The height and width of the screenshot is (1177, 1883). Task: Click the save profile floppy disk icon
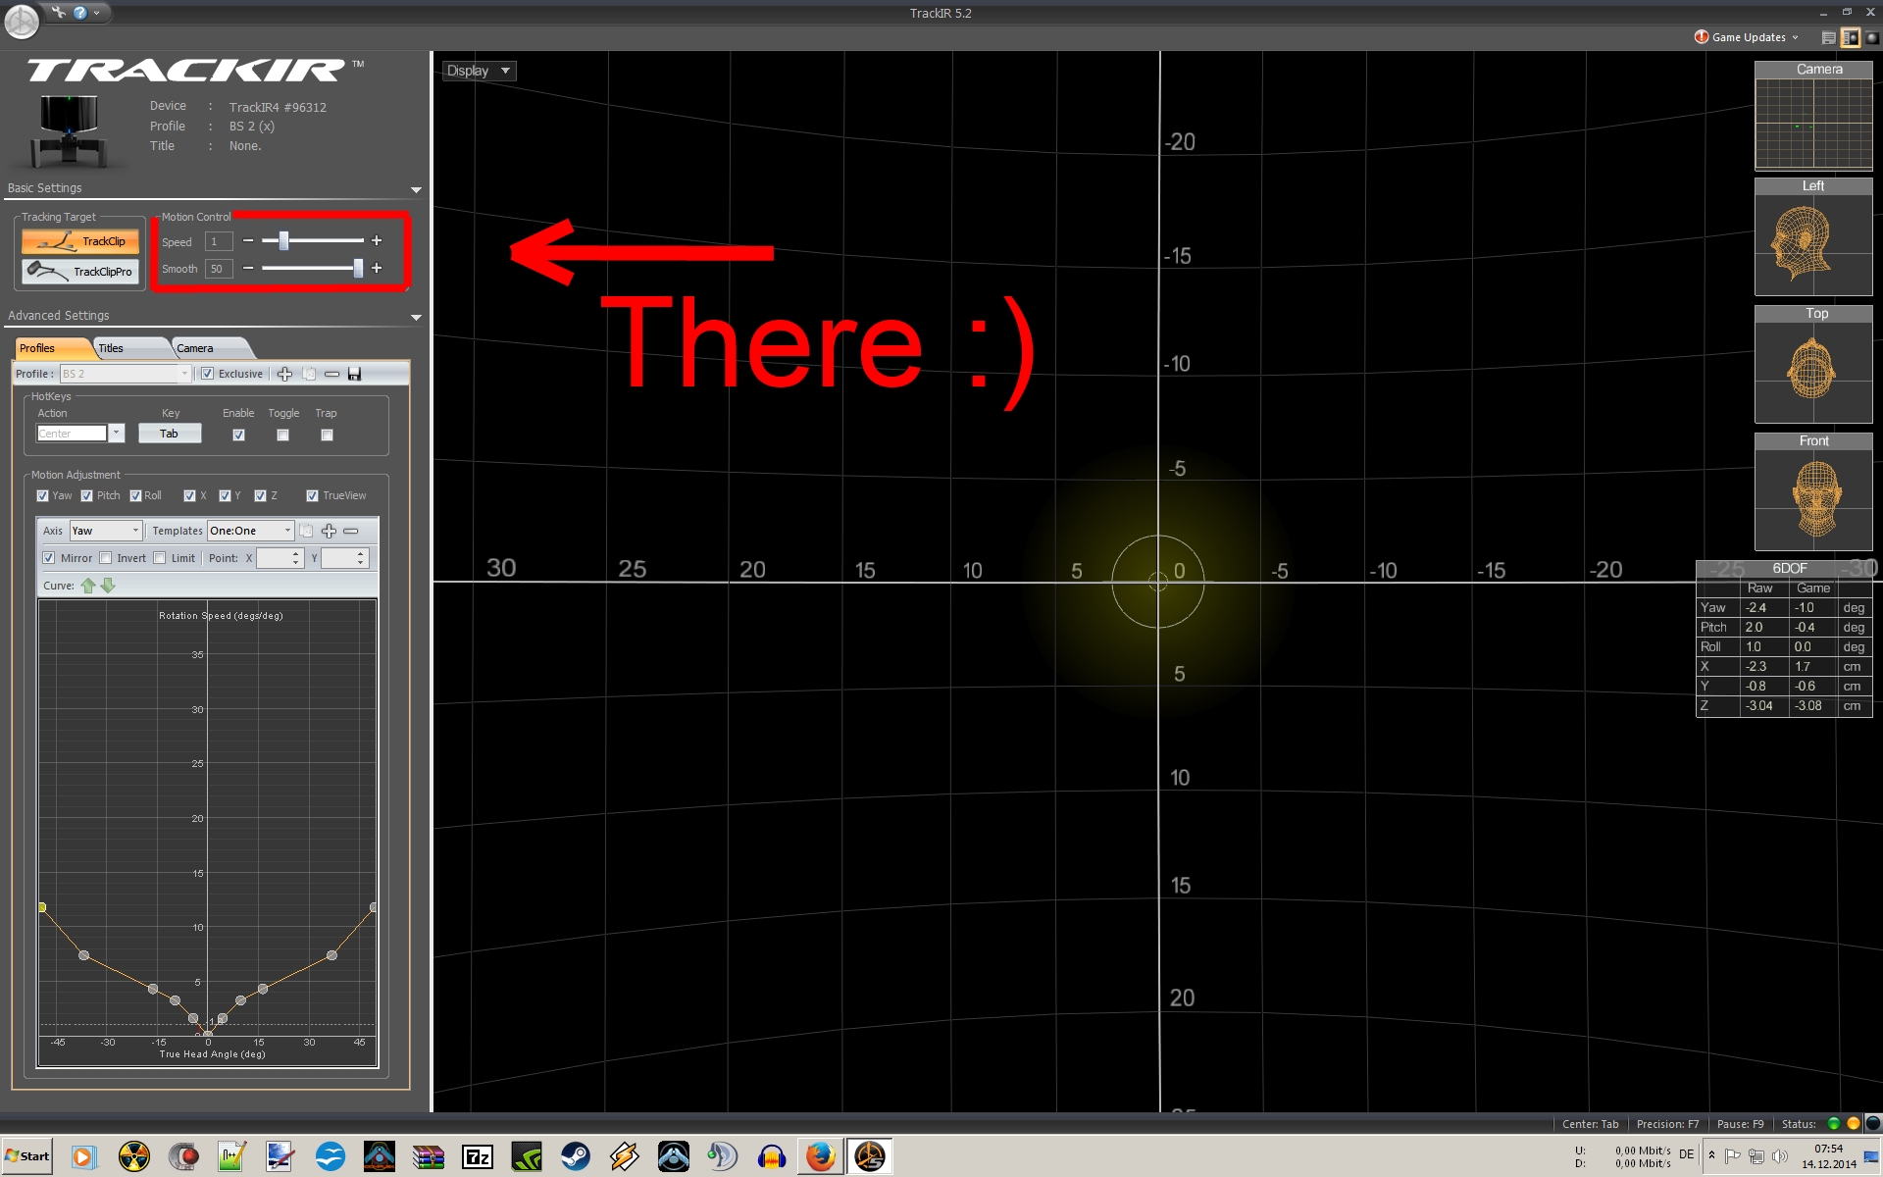(354, 374)
